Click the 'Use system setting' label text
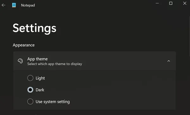The height and width of the screenshot is (115, 190). [x=53, y=102]
